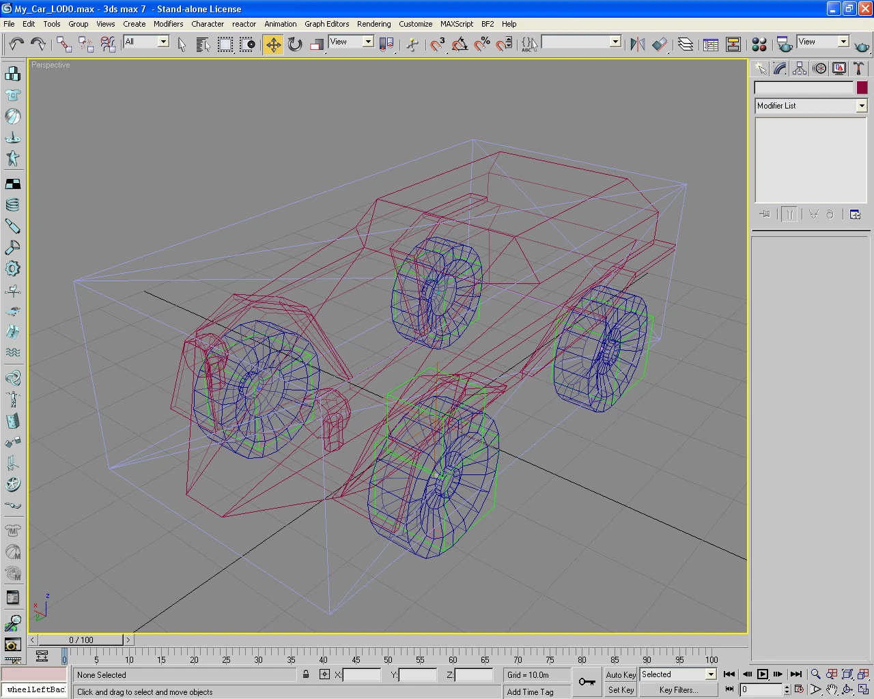Image resolution: width=874 pixels, height=699 pixels.
Task: Click the Play Animation button
Action: tap(763, 674)
